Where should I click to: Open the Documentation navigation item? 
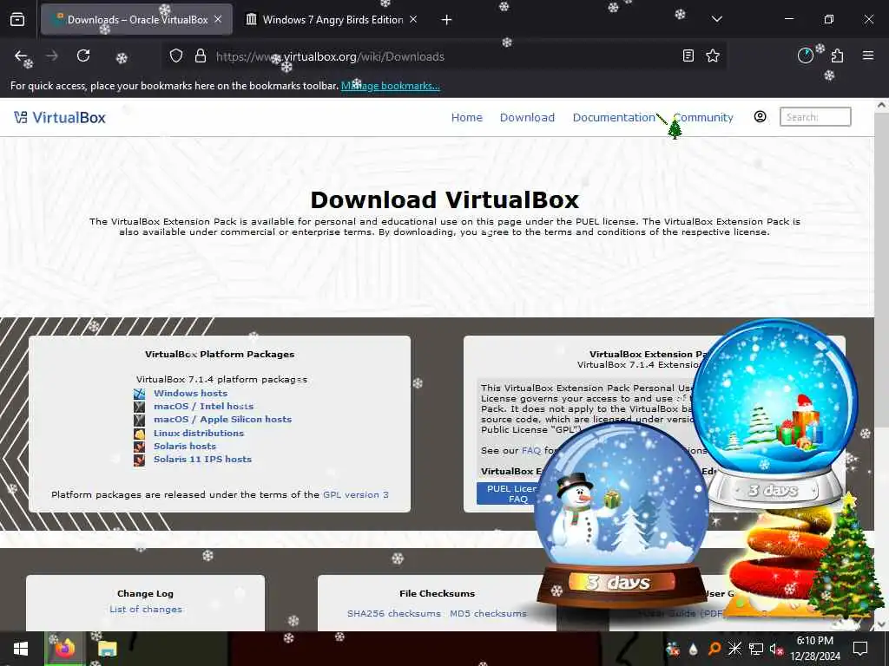[x=614, y=117]
